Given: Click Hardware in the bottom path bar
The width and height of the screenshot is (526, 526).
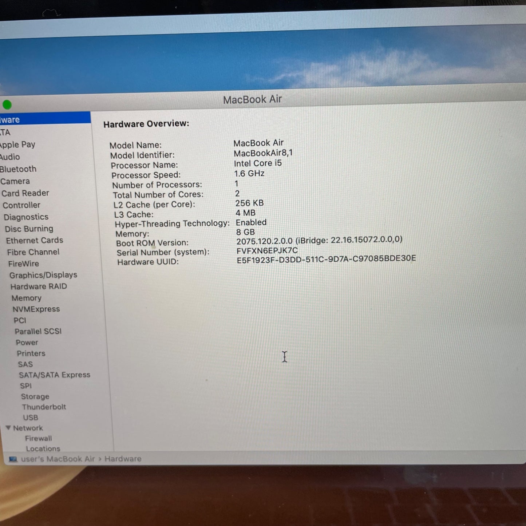Looking at the screenshot, I should pos(123,459).
